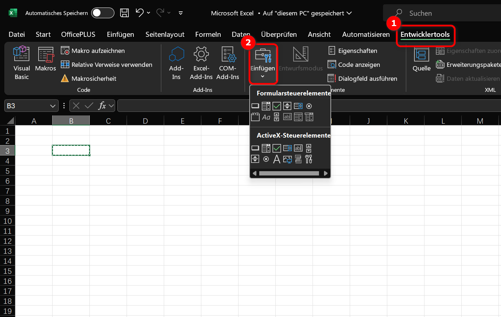Viewport: 501px width, 317px height.
Task: Pick the ActiveX Scroll Bar
Action: point(309,148)
